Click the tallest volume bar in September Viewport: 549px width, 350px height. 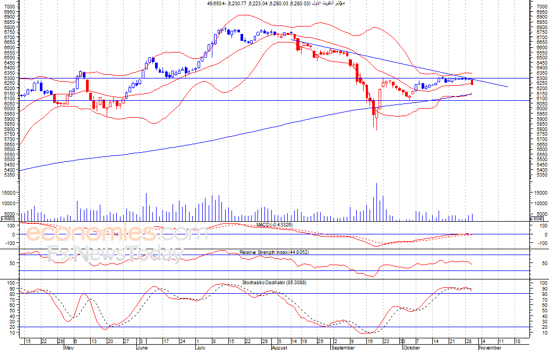click(x=377, y=202)
